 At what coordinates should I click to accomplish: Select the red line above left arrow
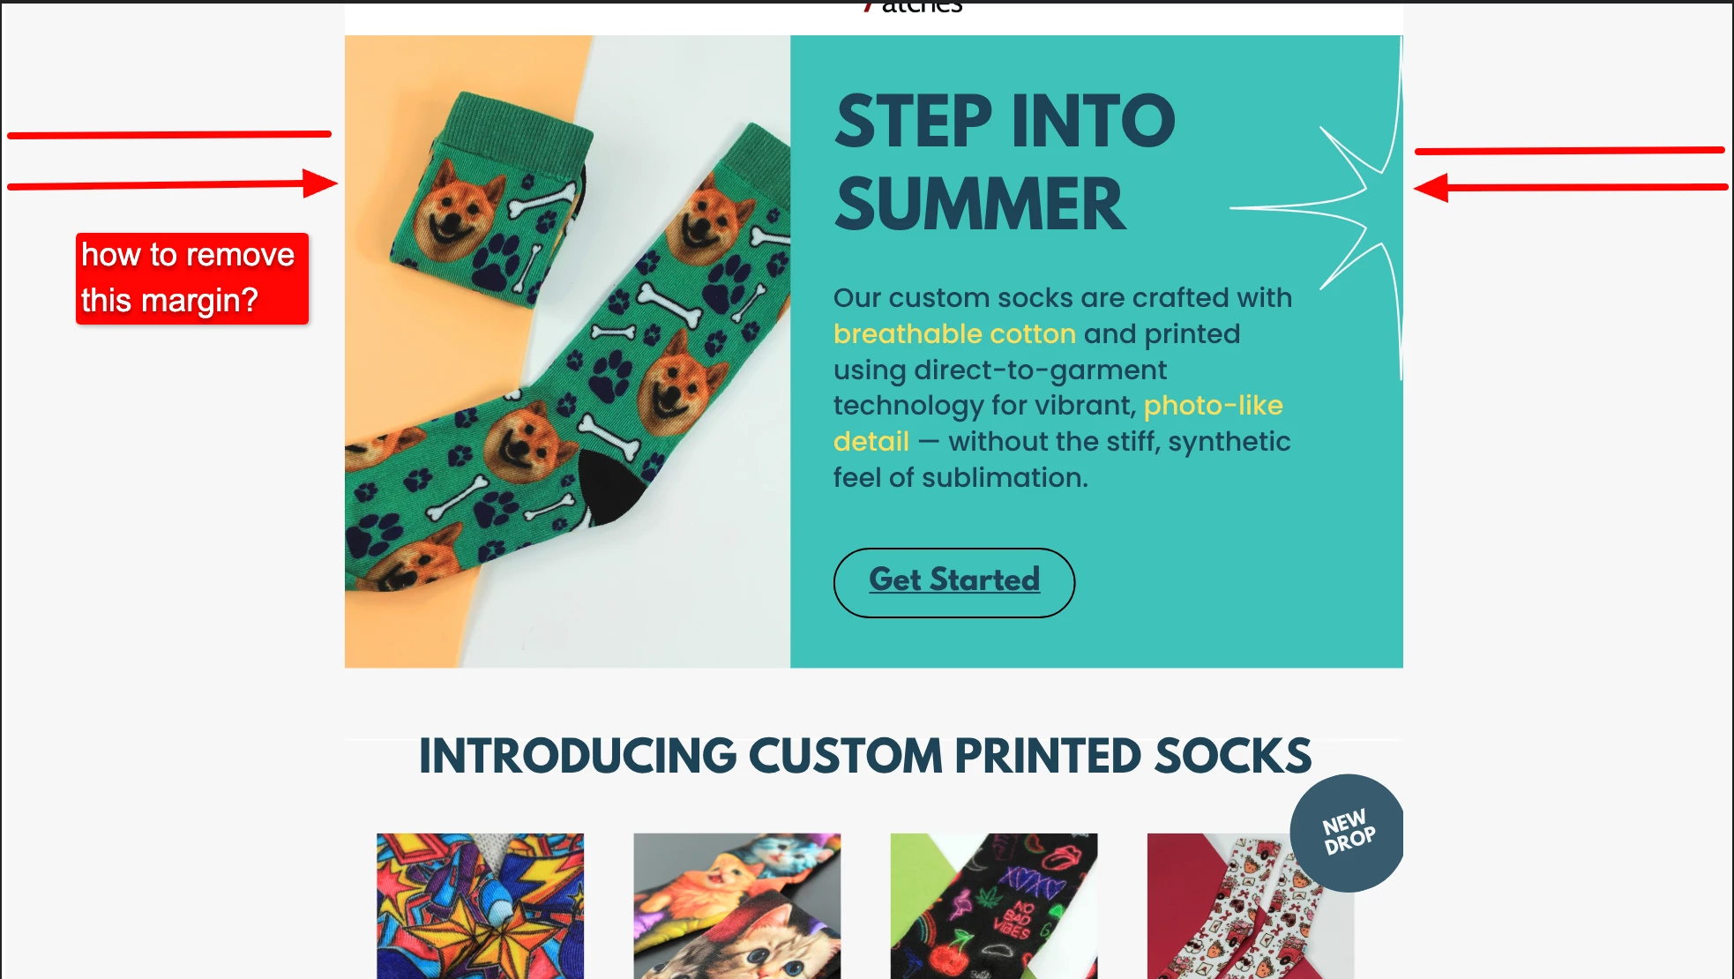(169, 135)
